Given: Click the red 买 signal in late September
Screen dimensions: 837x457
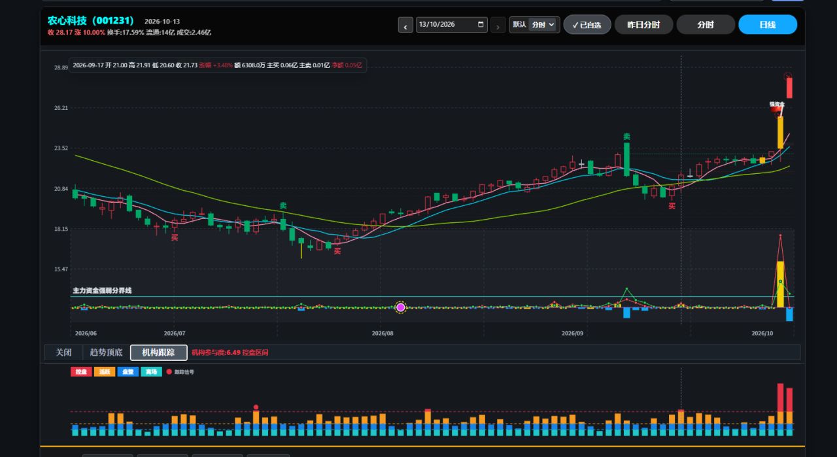Looking at the screenshot, I should (672, 206).
